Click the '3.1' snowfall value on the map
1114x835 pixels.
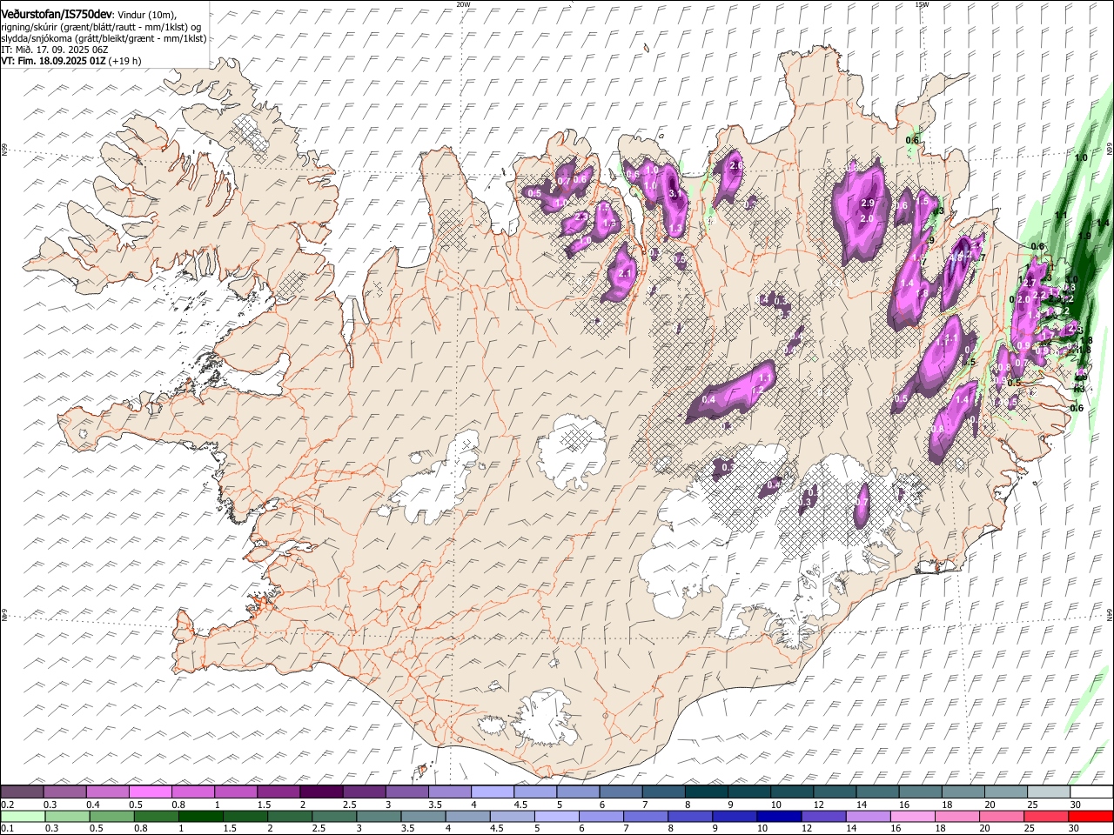675,193
